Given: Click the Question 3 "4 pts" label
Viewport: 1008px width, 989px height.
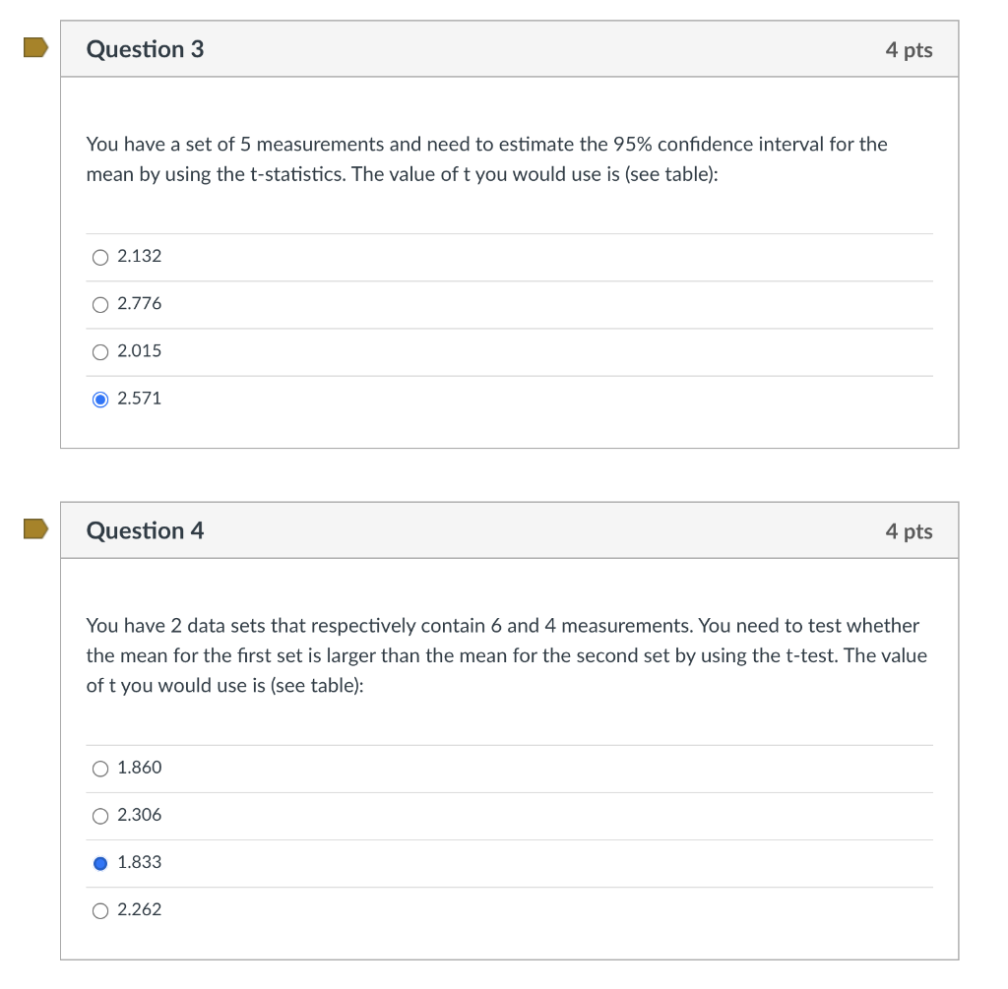Looking at the screenshot, I should click(909, 50).
